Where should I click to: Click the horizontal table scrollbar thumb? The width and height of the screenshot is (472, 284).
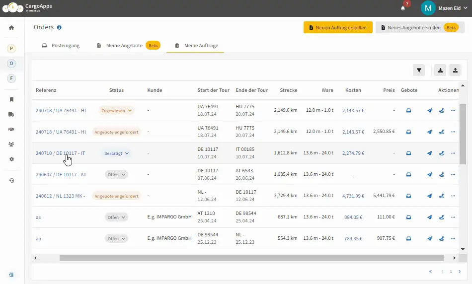tap(252, 258)
